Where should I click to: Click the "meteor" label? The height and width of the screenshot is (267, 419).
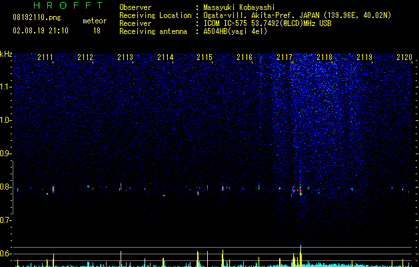click(x=95, y=21)
